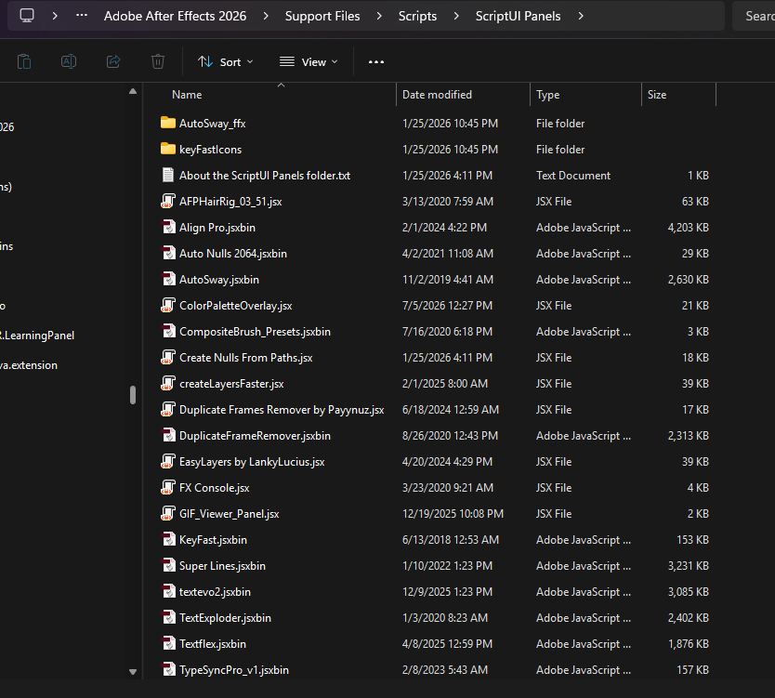This screenshot has width=775, height=698.
Task: Click the ScriptUI Panels breadcrumb
Action: 518,16
